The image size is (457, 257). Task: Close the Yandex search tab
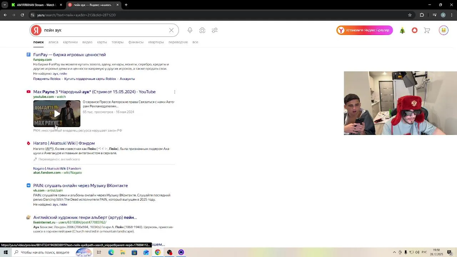117,5
